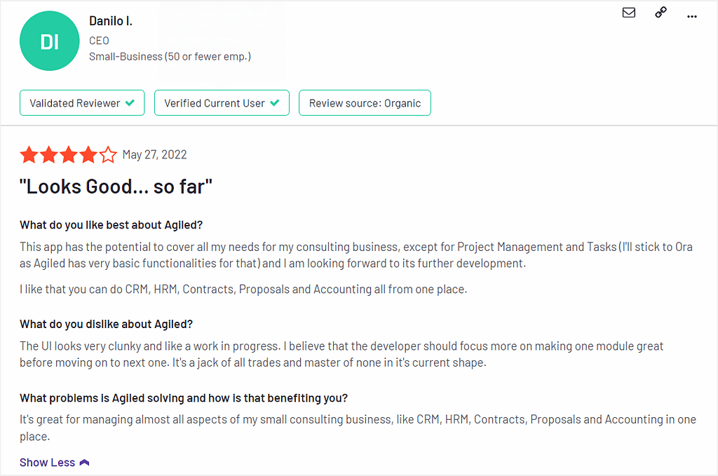Open the three-dot more options menu
Viewport: 718px width, 476px height.
point(692,17)
